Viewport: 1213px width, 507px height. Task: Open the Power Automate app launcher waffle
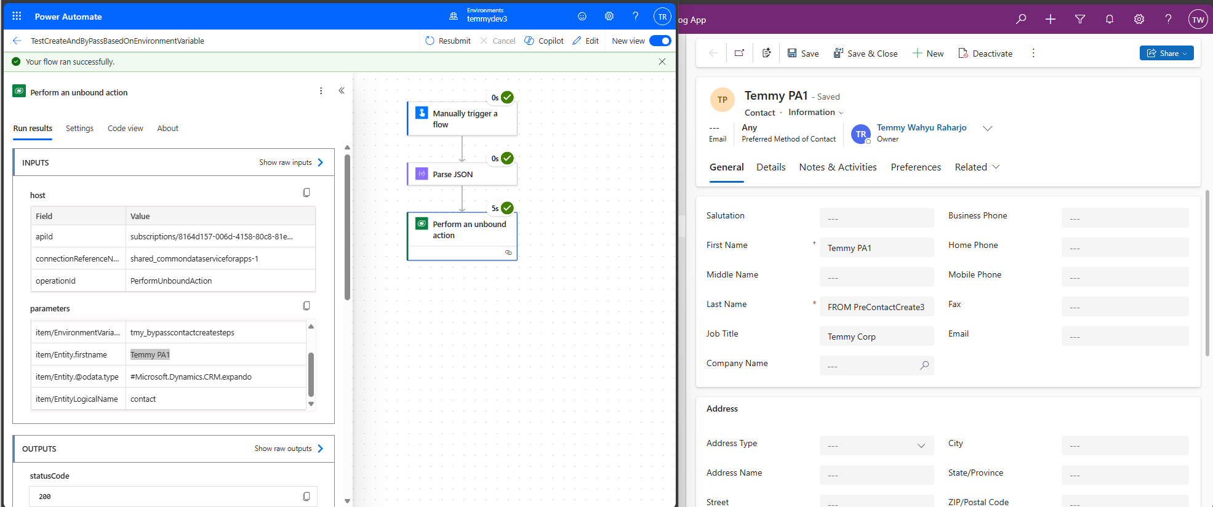pyautogui.click(x=17, y=17)
